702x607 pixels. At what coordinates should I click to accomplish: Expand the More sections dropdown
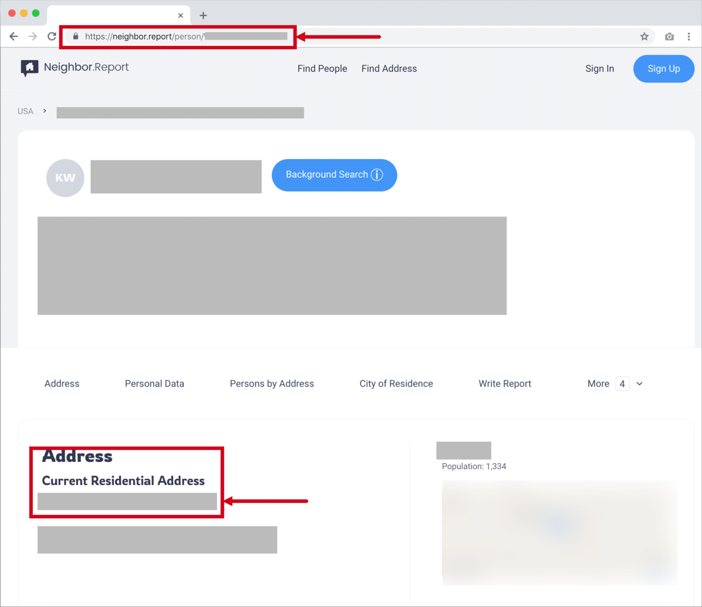[x=598, y=383]
